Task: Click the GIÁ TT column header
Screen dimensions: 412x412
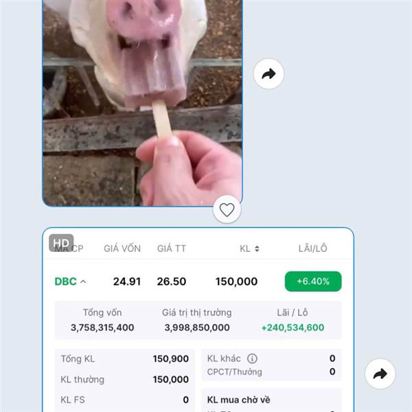Action: (172, 249)
